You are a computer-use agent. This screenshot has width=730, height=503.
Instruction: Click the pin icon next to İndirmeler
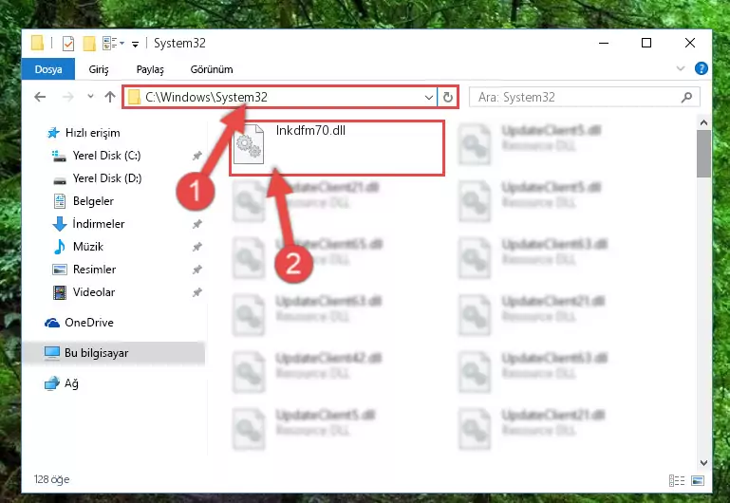(197, 224)
